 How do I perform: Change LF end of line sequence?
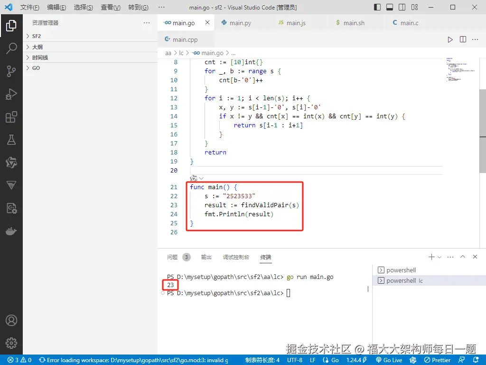pyautogui.click(x=313, y=360)
